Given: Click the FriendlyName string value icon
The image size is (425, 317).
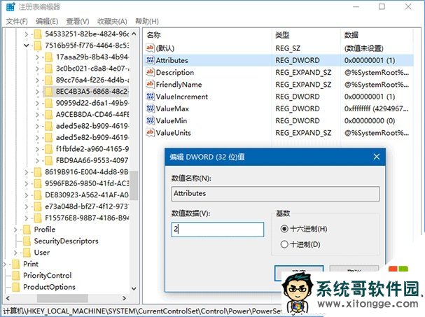Looking at the screenshot, I should coord(150,84).
